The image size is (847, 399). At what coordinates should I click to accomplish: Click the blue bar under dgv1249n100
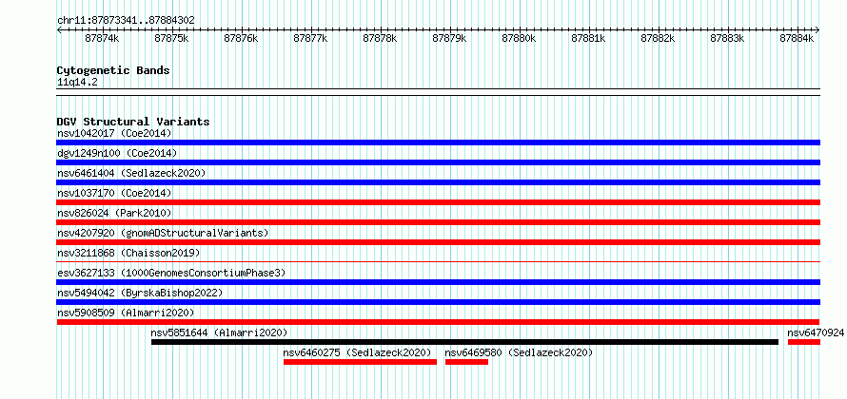coord(438,162)
